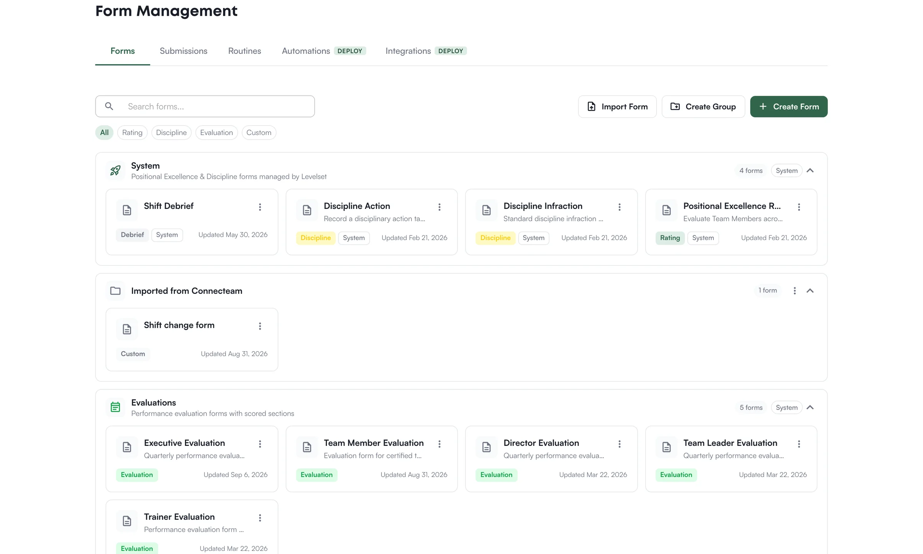Click the search magnifier icon
Image resolution: width=923 pixels, height=554 pixels.
[109, 106]
